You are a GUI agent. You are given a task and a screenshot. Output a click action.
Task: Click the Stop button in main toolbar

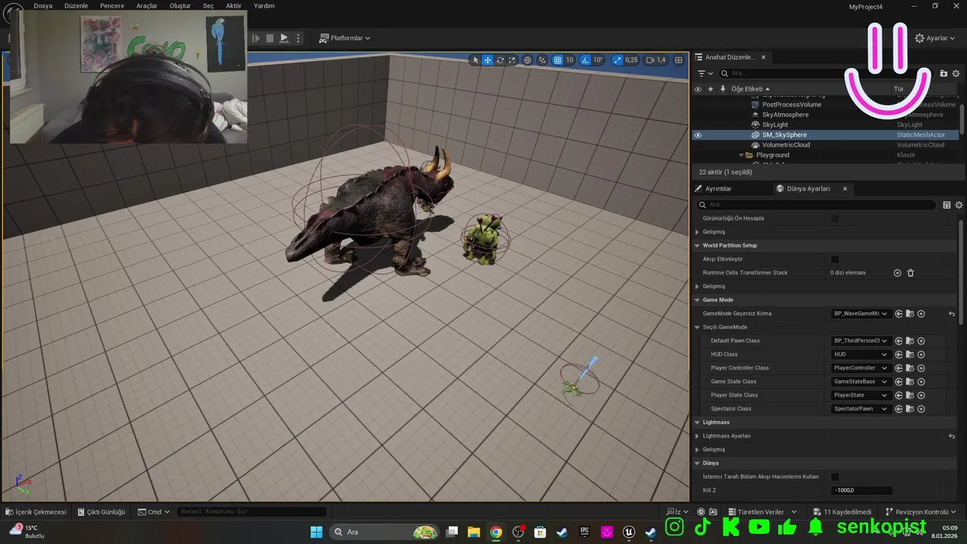(x=270, y=38)
